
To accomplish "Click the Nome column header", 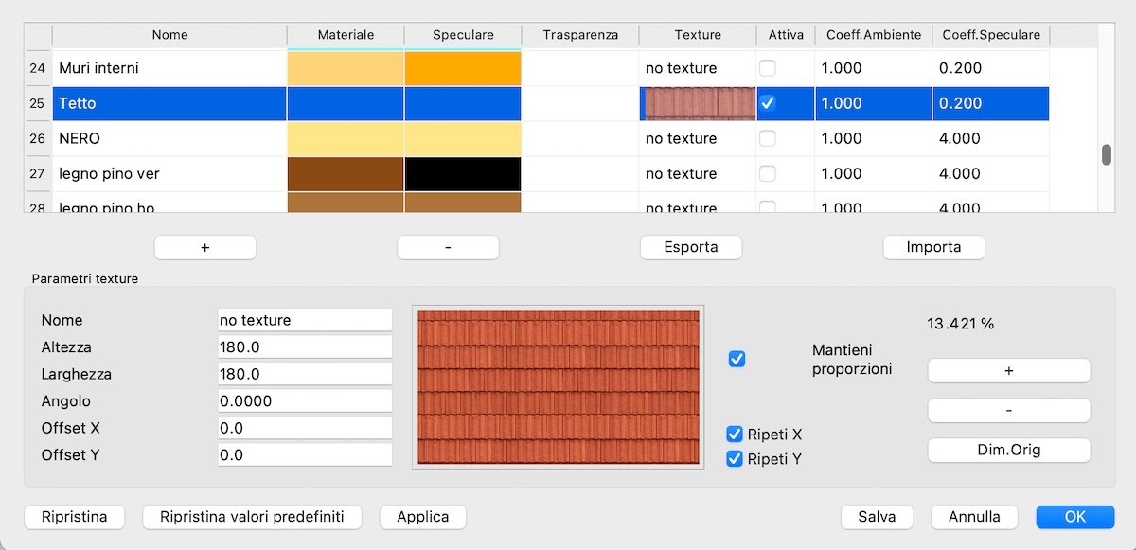I will pos(170,35).
